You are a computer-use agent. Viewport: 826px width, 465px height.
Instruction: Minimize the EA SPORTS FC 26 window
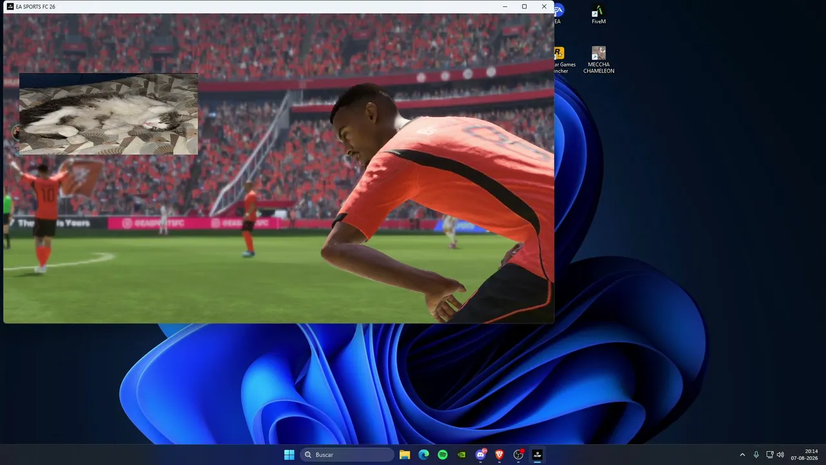[x=505, y=6]
